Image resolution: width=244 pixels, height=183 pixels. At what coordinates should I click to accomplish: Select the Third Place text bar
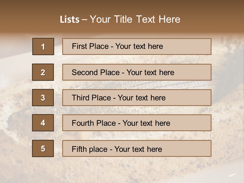tap(137, 98)
